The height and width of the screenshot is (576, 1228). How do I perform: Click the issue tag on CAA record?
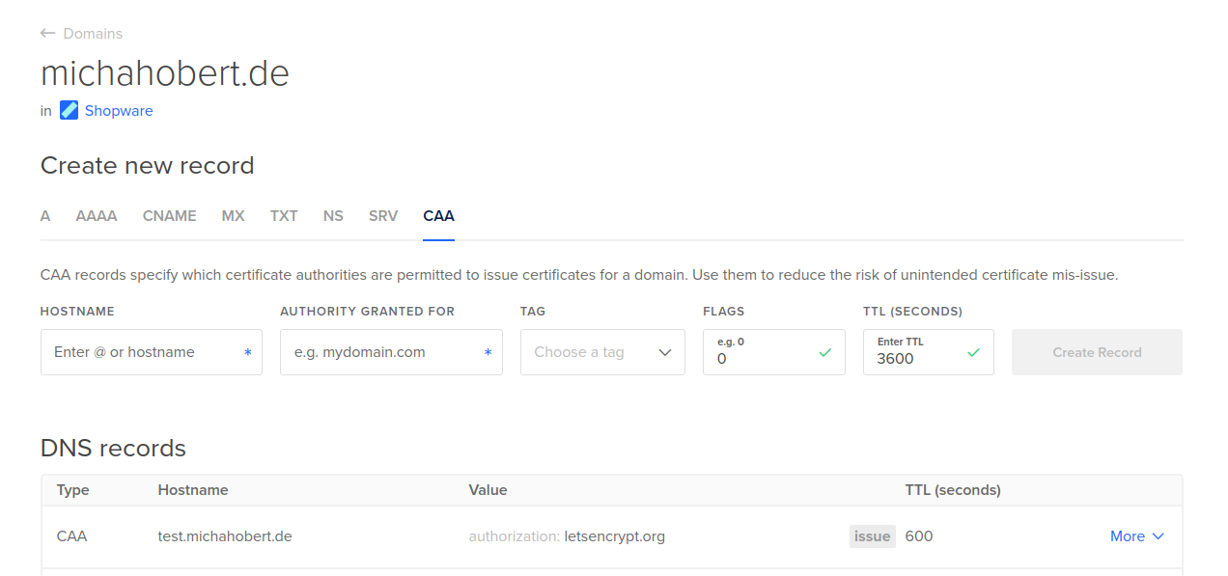coord(872,536)
